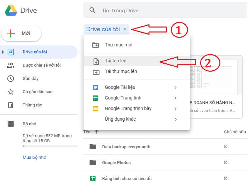Click the Drive của tôi sidebar icon
Image resolution: width=251 pixels, height=183 pixels.
(x=11, y=52)
